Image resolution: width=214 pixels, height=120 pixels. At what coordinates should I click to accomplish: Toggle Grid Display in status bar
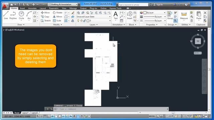[45, 116]
